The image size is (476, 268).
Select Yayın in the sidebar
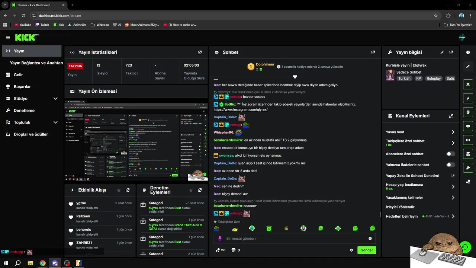click(32, 51)
